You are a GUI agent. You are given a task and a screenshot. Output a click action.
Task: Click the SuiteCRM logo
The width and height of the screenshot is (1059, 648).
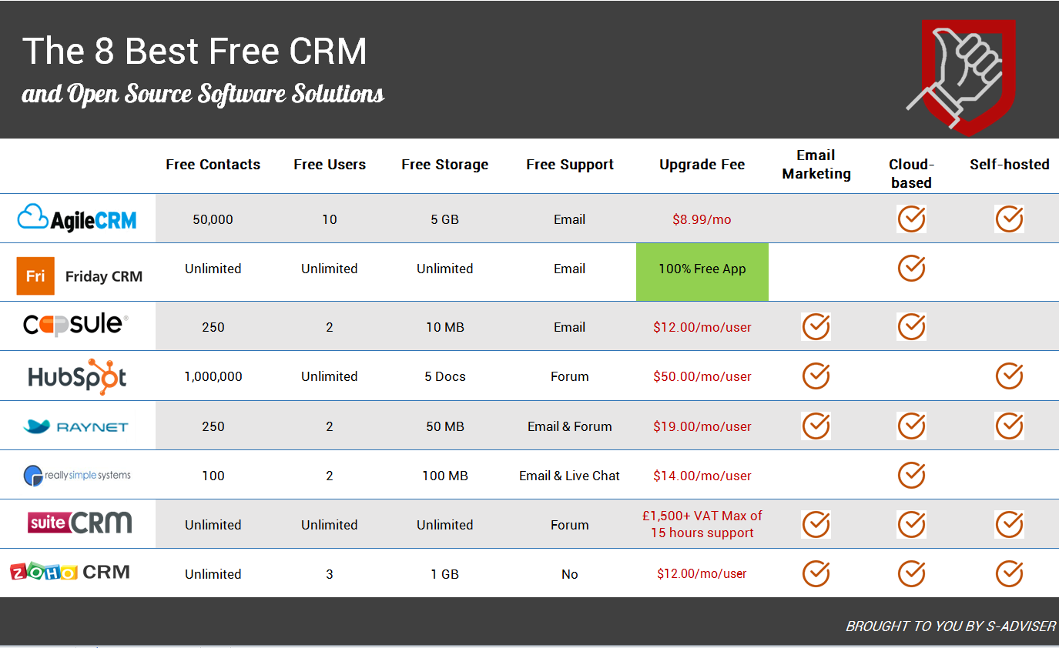coord(80,523)
